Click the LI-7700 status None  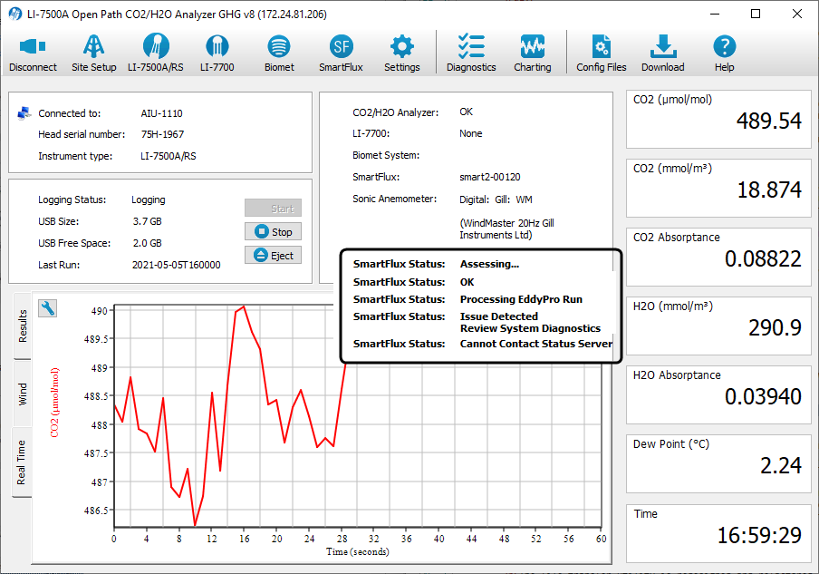(x=470, y=133)
